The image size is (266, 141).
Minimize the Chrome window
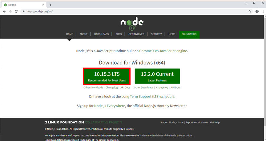pos(246,3)
